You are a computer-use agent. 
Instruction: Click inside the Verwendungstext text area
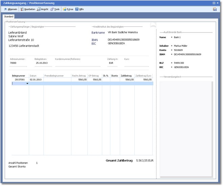click(186, 129)
